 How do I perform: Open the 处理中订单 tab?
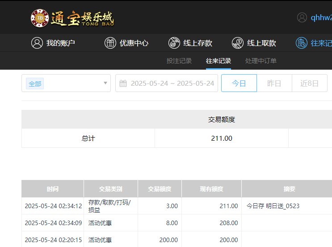click(261, 61)
